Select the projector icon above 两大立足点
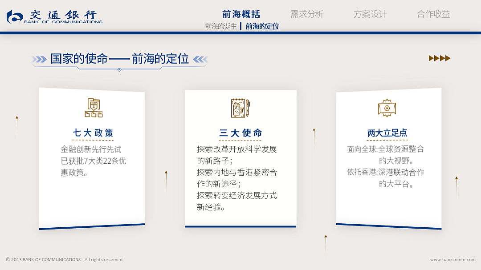 click(387, 107)
